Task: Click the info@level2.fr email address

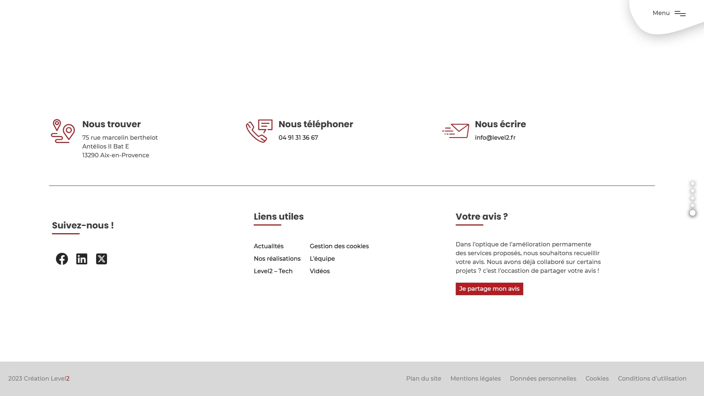Action: tap(495, 137)
